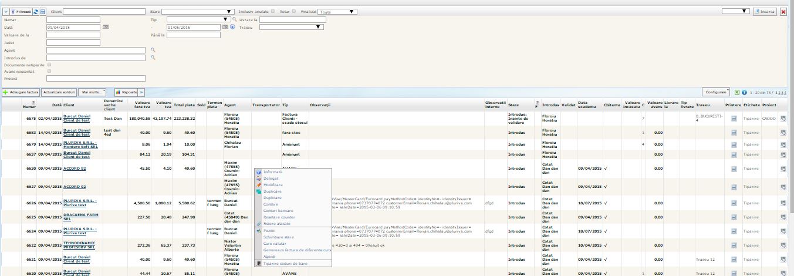Check the Avans nescontat checkbox
Image resolution: width=794 pixels, height=276 pixels.
(x=49, y=71)
